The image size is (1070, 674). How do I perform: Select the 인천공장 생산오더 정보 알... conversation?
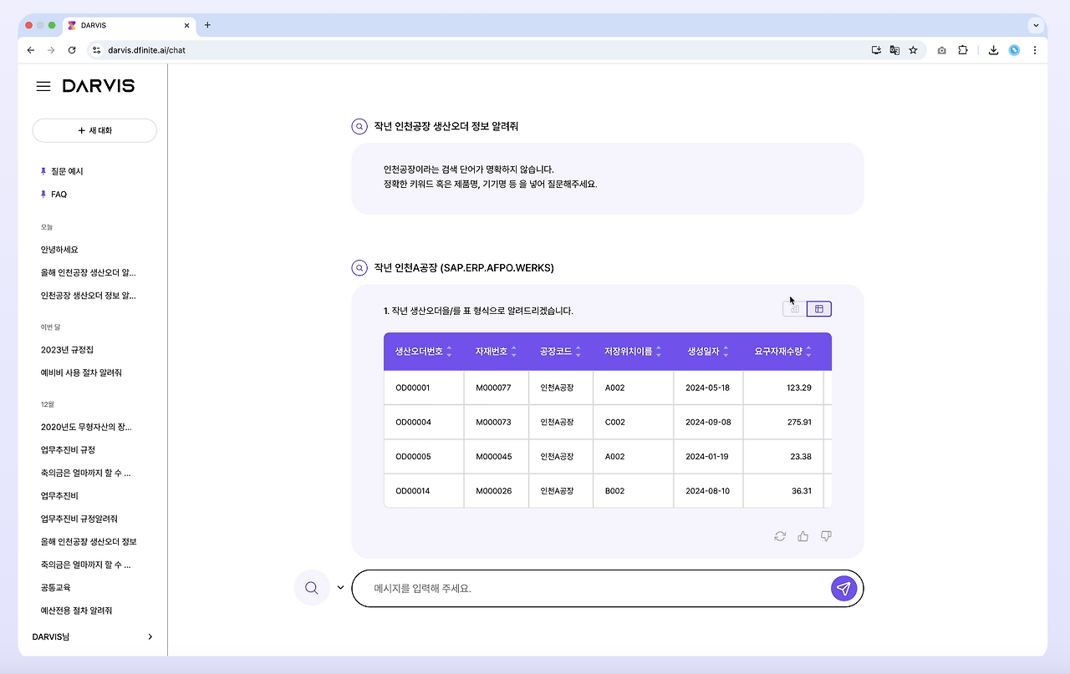point(88,296)
